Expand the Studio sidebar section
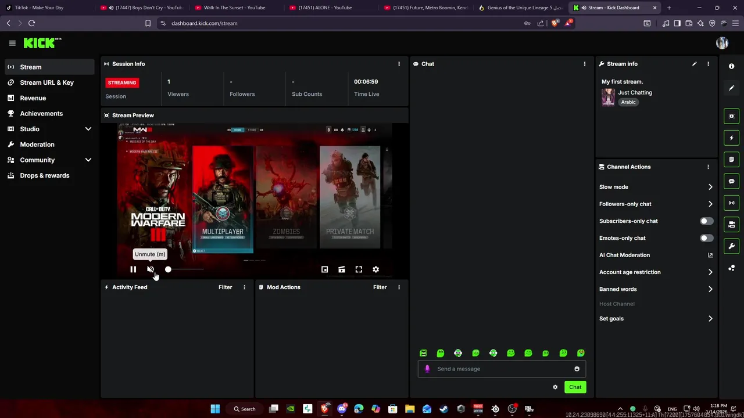 click(49, 129)
